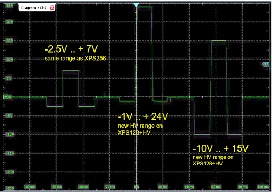The width and height of the screenshot is (272, 192).
Task: Click the -80 ms time axis label
Action: click(30, 187)
